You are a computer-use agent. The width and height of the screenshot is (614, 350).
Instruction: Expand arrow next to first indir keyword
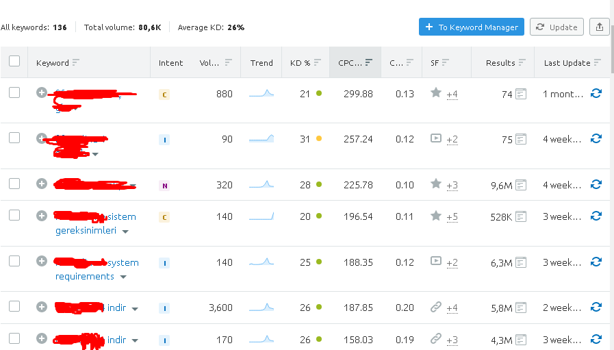coord(135,309)
